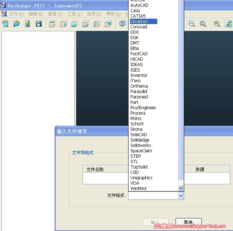Choose Orthema from format list

139,86
